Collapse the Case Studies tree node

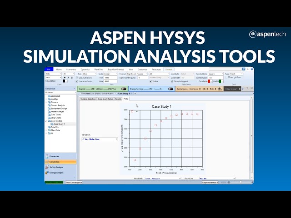(46, 121)
